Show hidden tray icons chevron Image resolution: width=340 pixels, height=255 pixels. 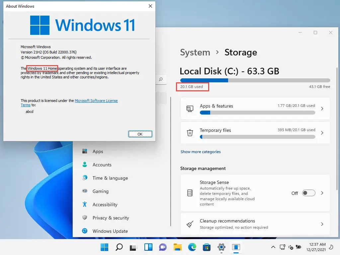tap(273, 247)
